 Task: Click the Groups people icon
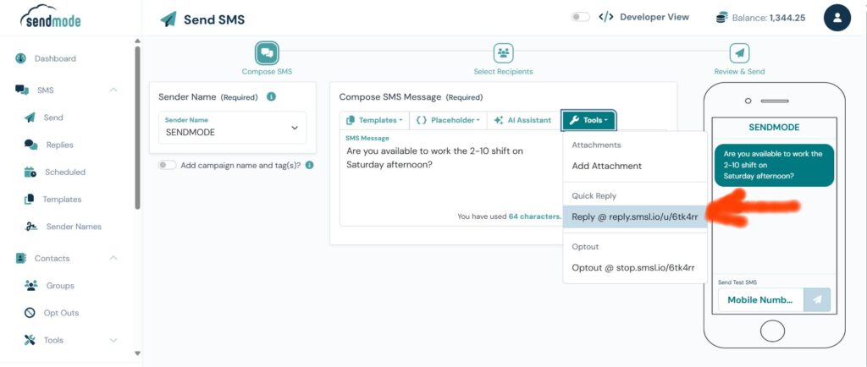(31, 285)
